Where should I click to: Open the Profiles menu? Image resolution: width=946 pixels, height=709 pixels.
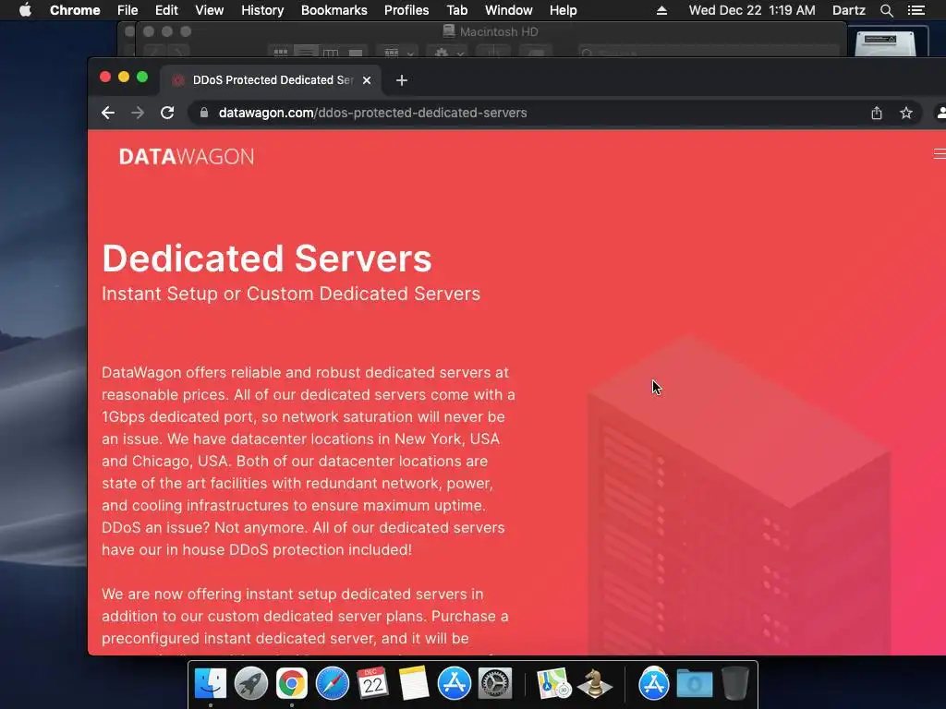[406, 10]
